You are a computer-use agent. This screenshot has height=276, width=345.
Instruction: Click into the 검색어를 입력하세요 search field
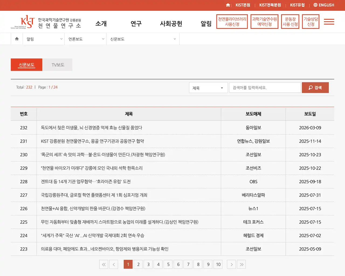[265, 87]
